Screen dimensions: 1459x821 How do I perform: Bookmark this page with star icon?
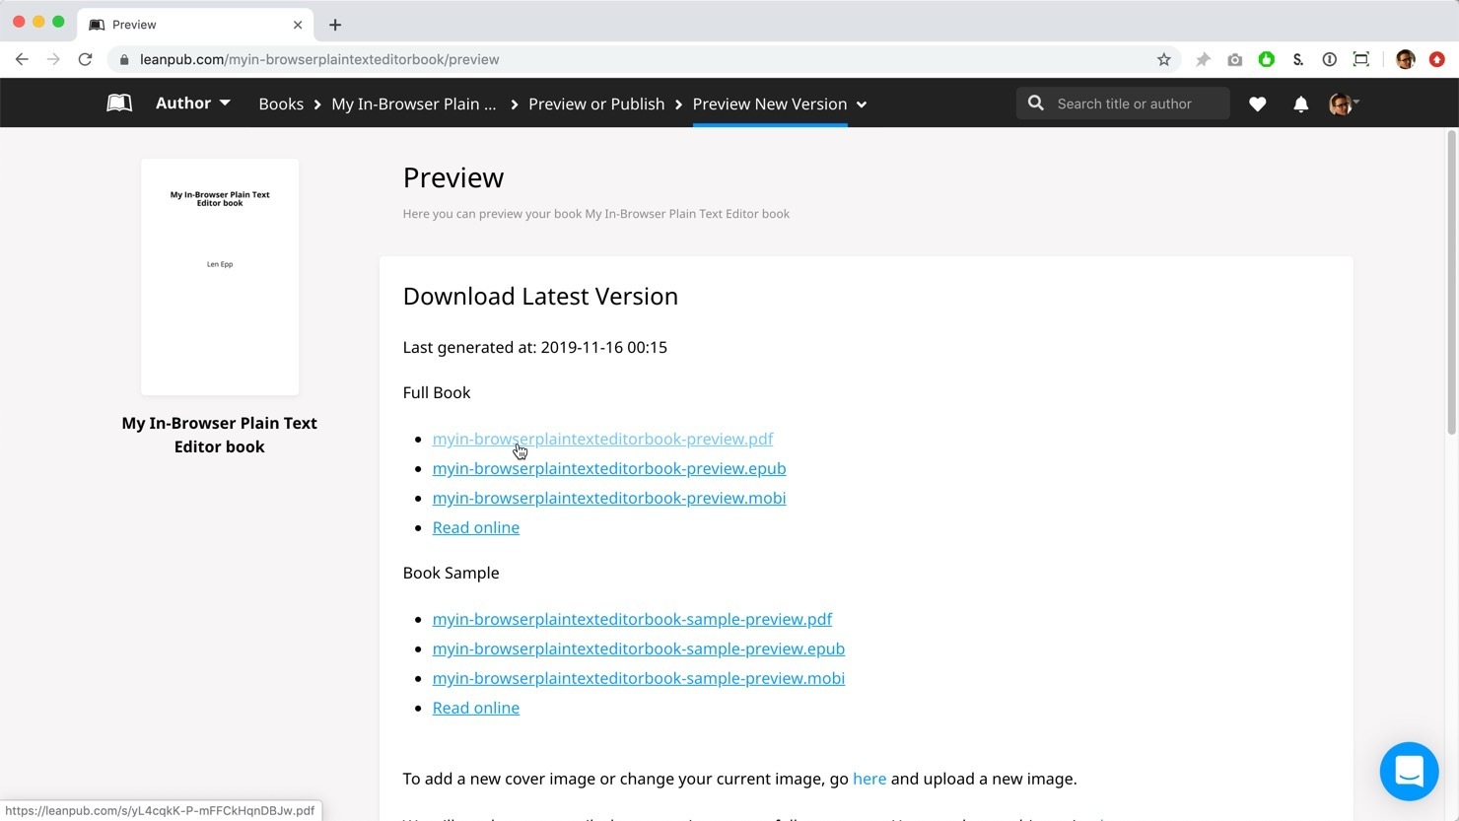tap(1164, 59)
